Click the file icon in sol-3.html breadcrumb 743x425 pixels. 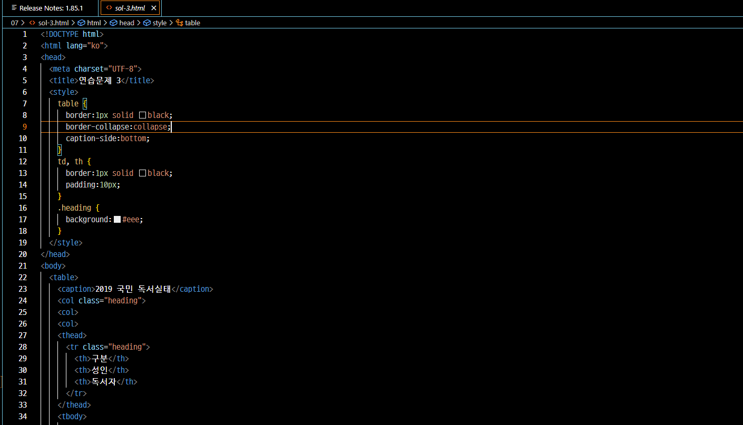coord(33,23)
